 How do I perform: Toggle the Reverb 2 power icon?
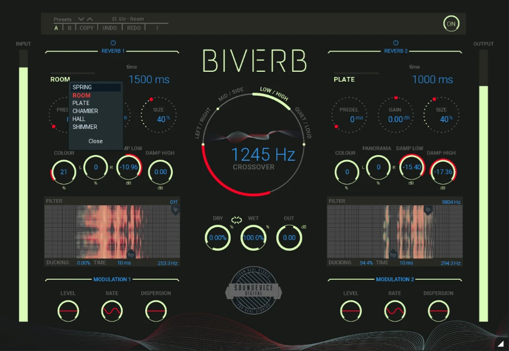396,43
